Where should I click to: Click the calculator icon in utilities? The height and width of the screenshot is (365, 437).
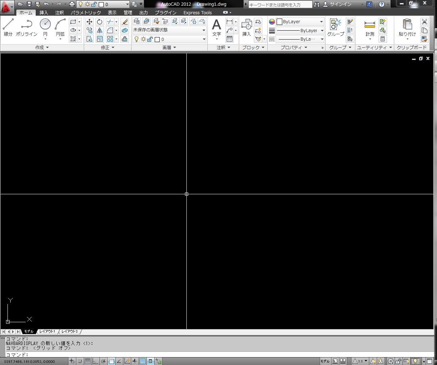383,39
